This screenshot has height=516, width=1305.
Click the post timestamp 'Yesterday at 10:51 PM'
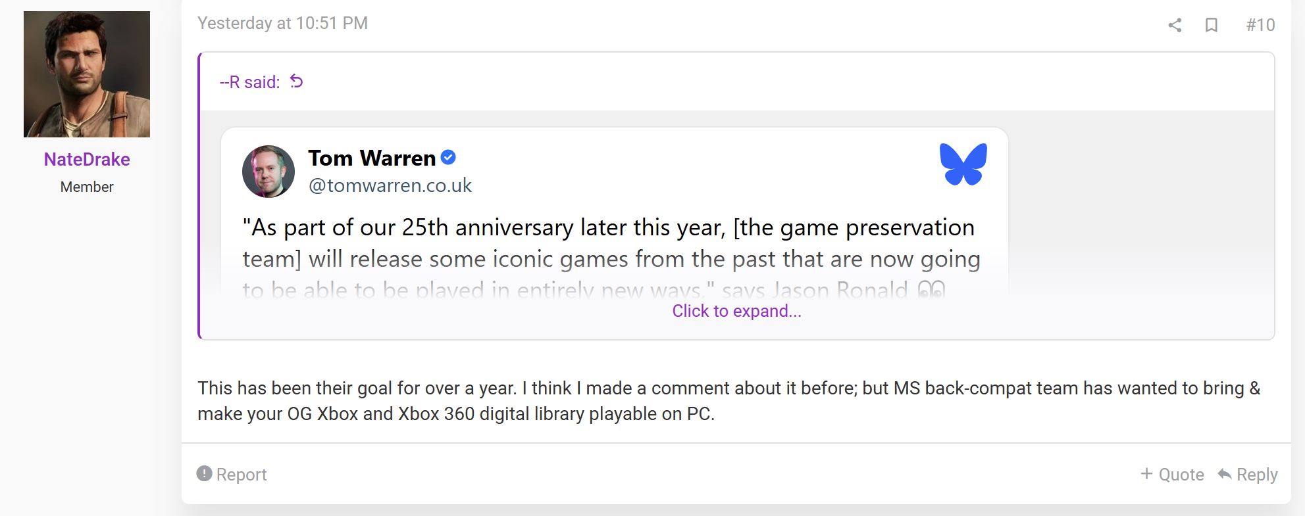click(282, 22)
